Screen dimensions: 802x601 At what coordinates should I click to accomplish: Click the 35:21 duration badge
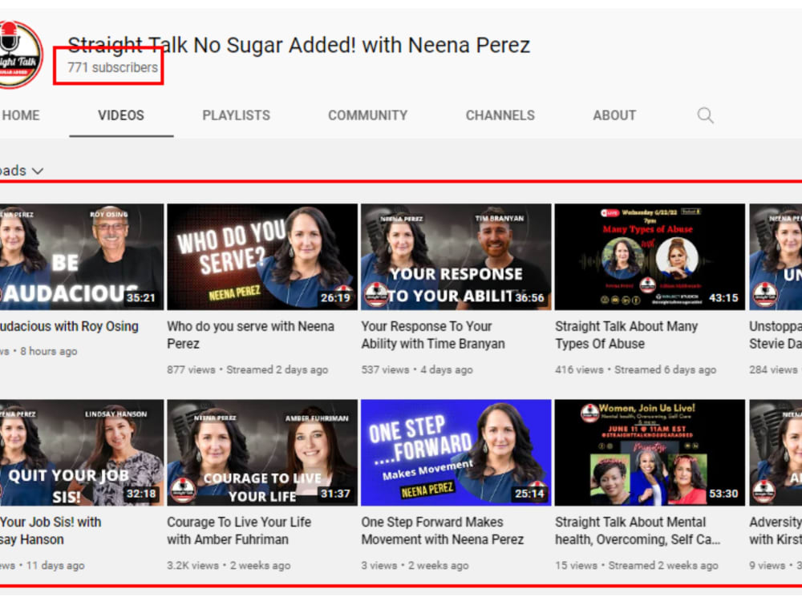[140, 297]
